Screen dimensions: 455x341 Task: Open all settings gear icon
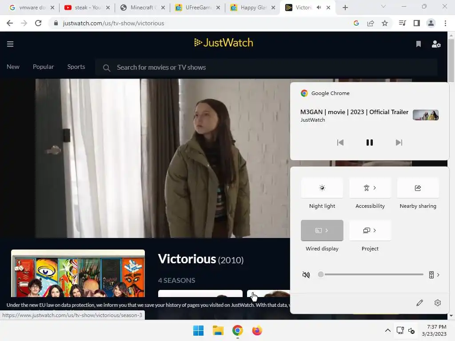click(438, 303)
